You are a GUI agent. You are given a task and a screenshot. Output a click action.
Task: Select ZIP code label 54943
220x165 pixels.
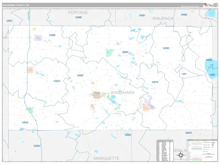(x=57, y=81)
